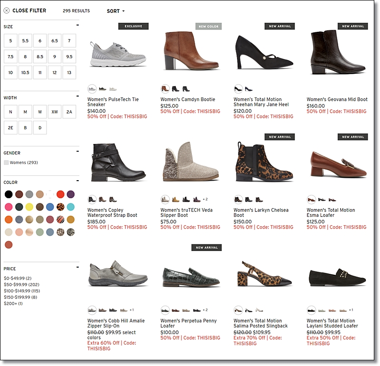Select size 8
The height and width of the screenshot is (366, 380).
pos(25,57)
